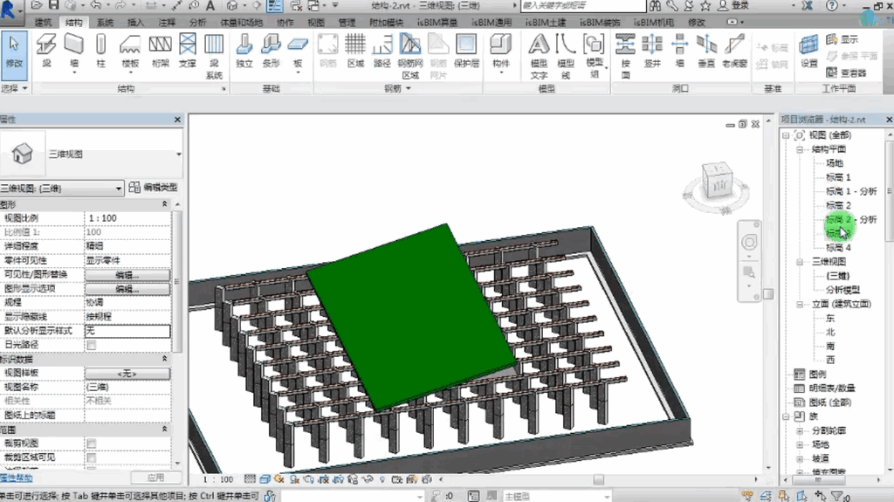Open the ViewCube in the 3D view
The image size is (894, 502).
718,185
